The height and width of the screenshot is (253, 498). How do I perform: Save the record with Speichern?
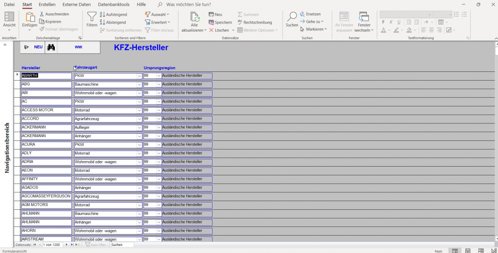point(220,22)
